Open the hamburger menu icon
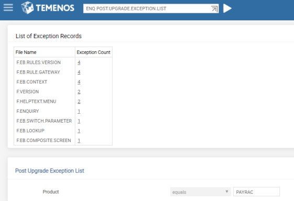This screenshot has height=201, width=294. (x=8, y=8)
